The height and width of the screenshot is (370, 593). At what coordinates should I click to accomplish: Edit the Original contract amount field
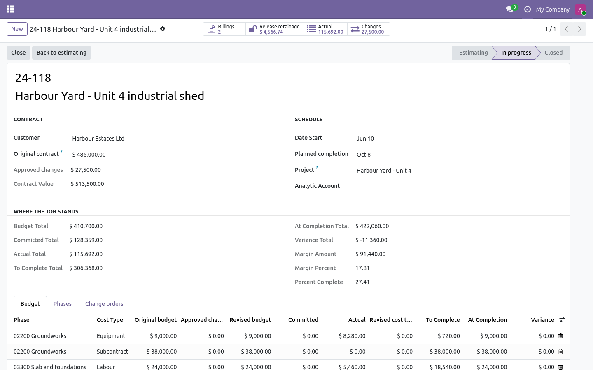176,155
